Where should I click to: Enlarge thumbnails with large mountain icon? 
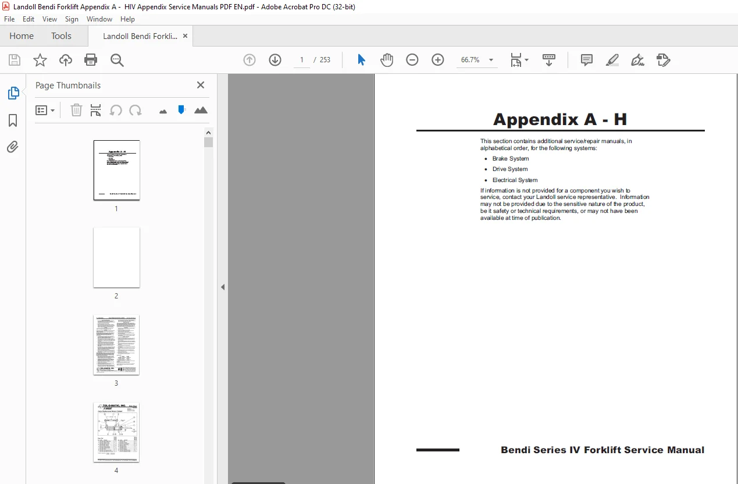201,110
